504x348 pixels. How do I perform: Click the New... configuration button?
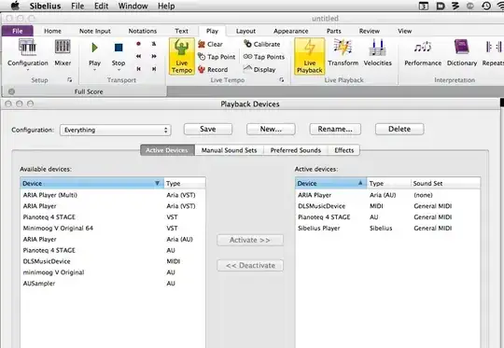coord(271,129)
